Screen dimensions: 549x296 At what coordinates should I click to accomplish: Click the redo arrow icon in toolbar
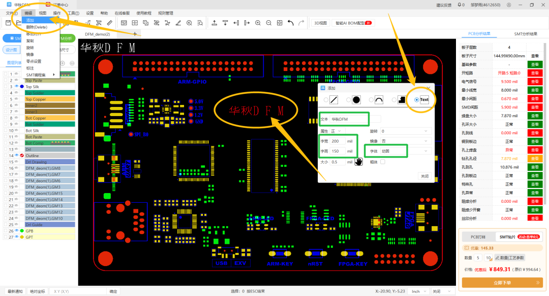tap(301, 23)
